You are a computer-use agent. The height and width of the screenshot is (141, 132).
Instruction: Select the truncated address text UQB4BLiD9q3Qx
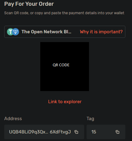click(x=28, y=132)
